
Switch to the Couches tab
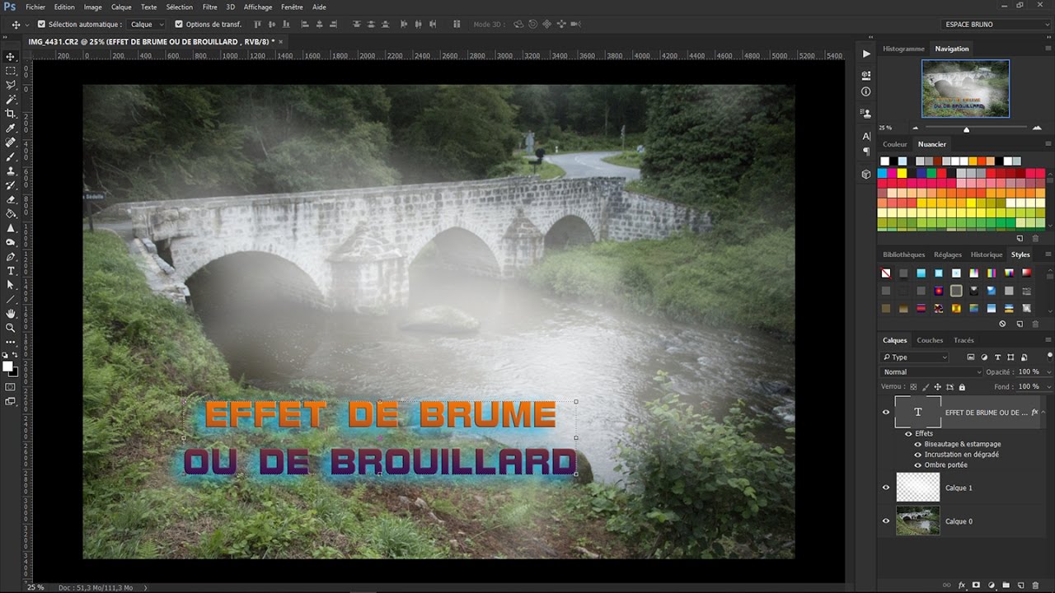[x=930, y=340]
